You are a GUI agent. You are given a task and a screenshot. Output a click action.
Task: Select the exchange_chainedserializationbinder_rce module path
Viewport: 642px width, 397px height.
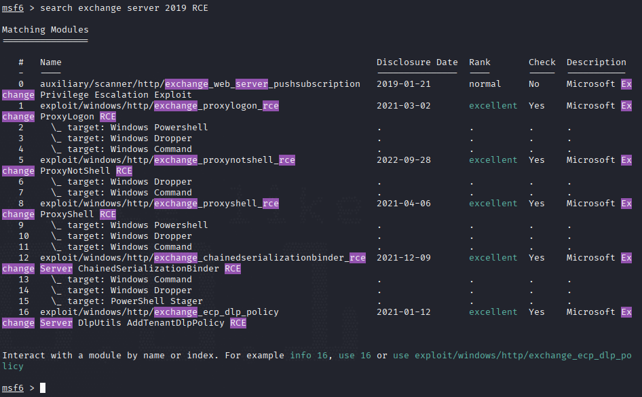point(203,258)
